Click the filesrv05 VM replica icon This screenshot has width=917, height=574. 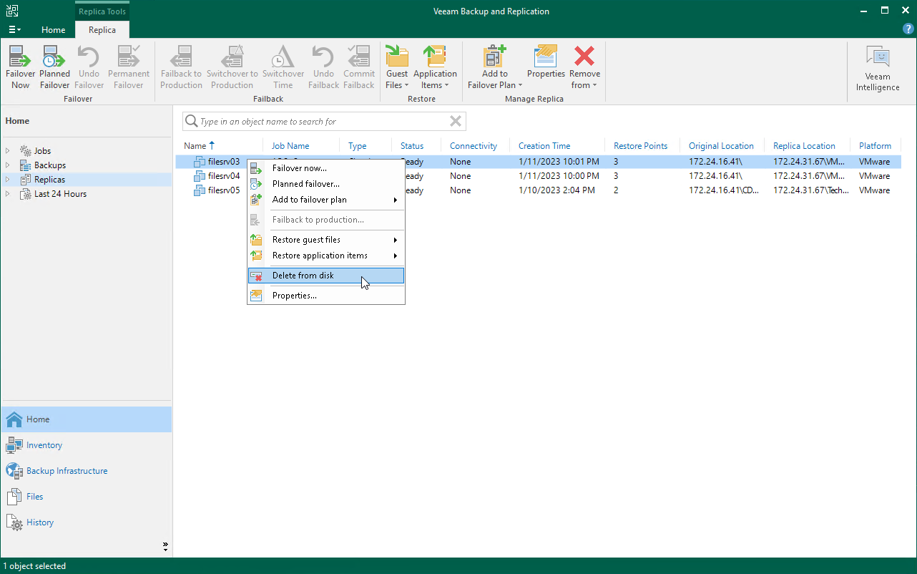200,190
